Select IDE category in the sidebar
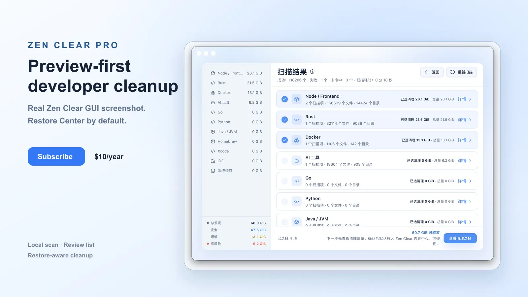528x297 pixels. (236, 161)
